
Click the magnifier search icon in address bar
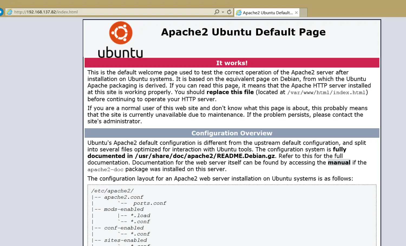click(x=217, y=12)
